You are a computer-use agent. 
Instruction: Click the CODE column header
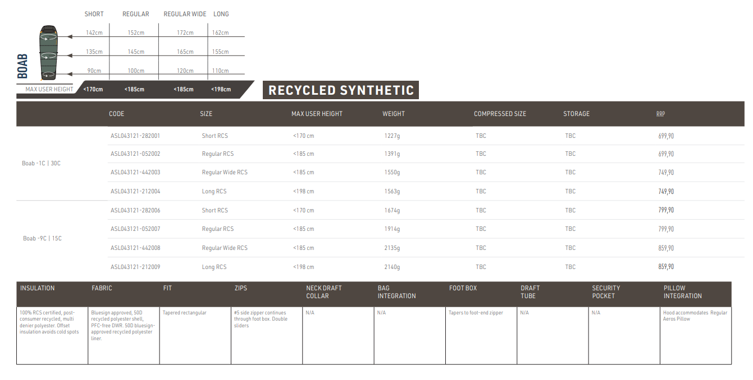click(117, 114)
